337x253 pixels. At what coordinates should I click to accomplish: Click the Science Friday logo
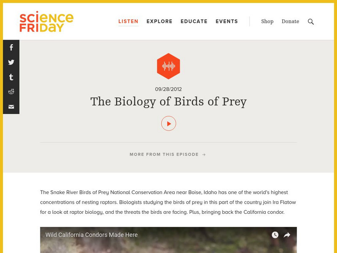pos(46,22)
